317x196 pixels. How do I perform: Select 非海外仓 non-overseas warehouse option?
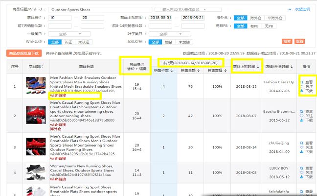click(275, 18)
